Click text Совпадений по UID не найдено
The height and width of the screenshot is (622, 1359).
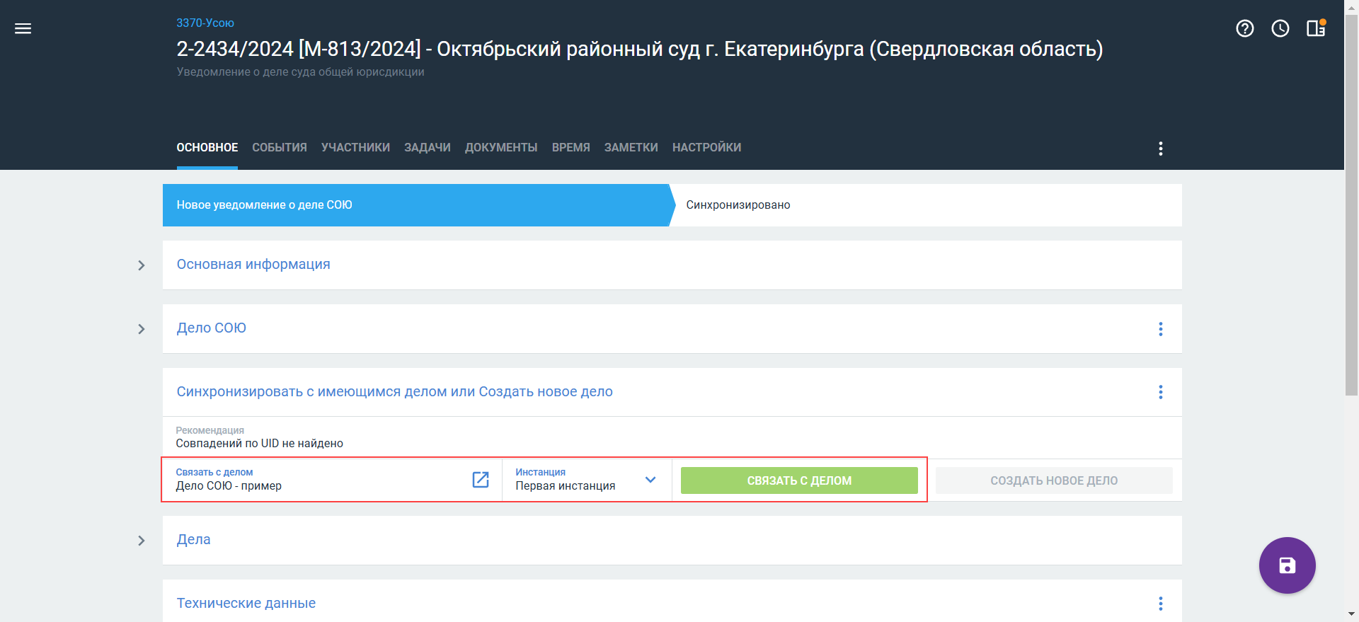(x=260, y=443)
